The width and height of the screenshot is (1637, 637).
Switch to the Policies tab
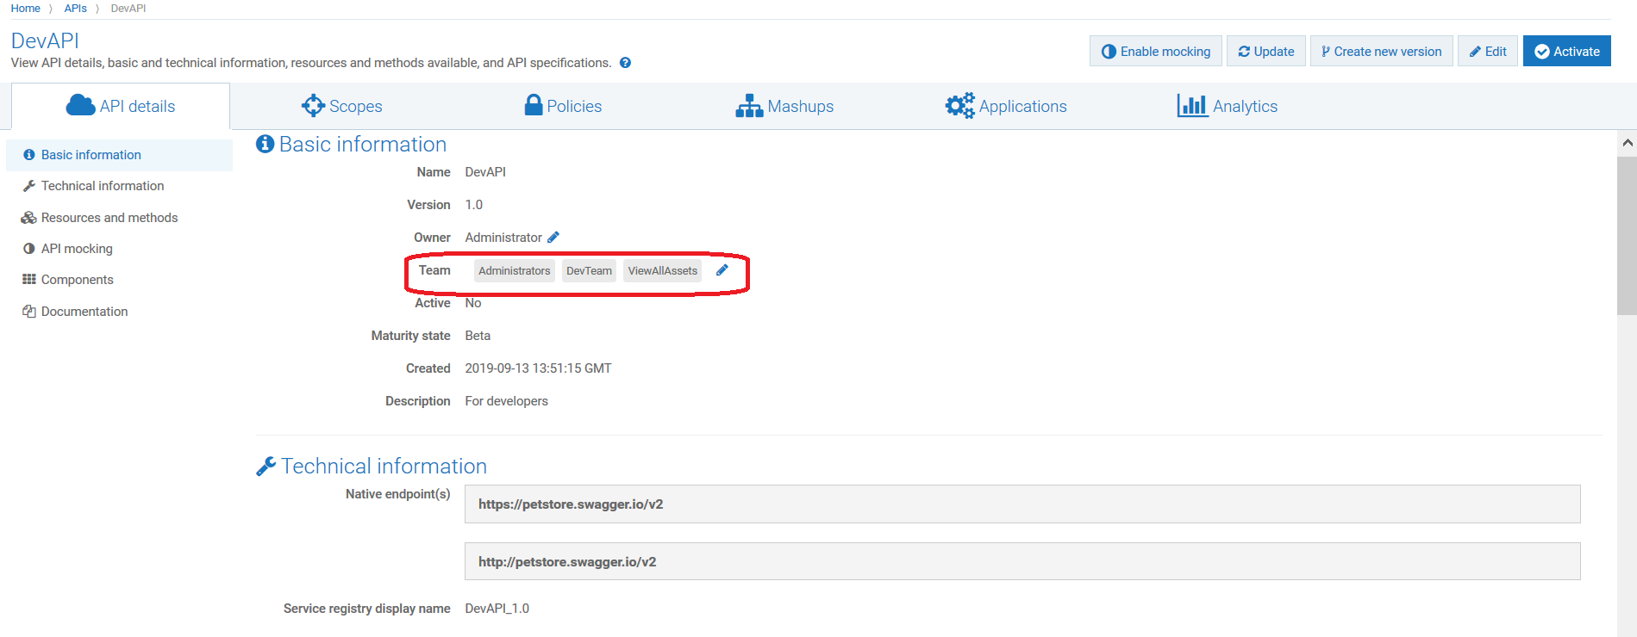coord(564,106)
